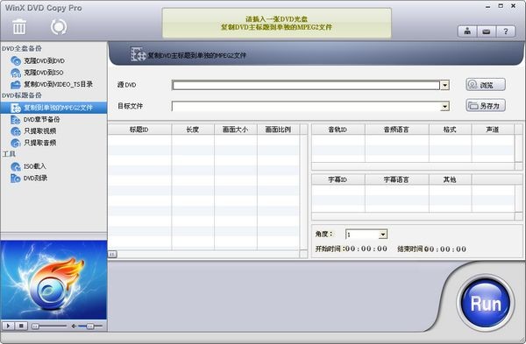Click the preview playback progress slider

click(49, 326)
